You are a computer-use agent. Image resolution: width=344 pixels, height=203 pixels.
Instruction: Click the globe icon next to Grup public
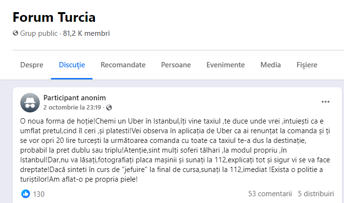pyautogui.click(x=15, y=34)
